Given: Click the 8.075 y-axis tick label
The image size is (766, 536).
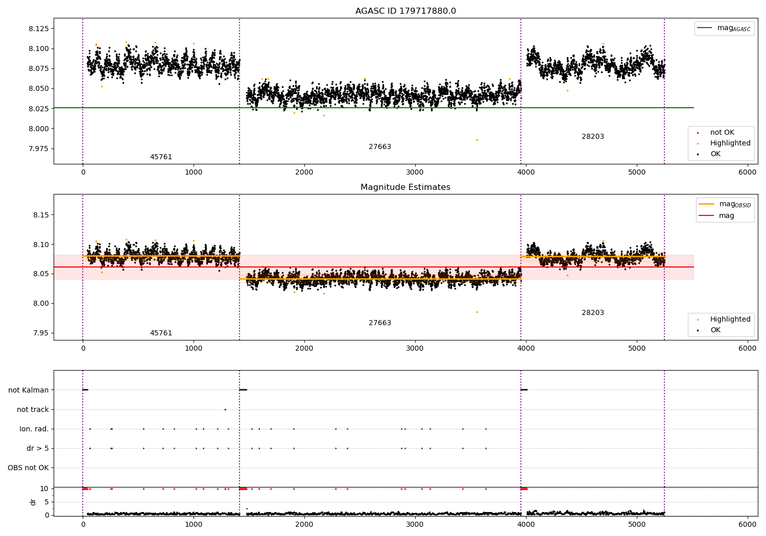Looking at the screenshot, I should click(x=39, y=68).
